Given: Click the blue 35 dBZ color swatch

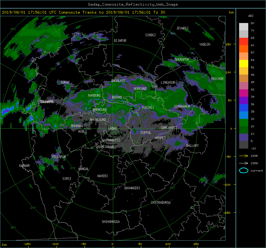Looking at the screenshot, I should (244, 108).
